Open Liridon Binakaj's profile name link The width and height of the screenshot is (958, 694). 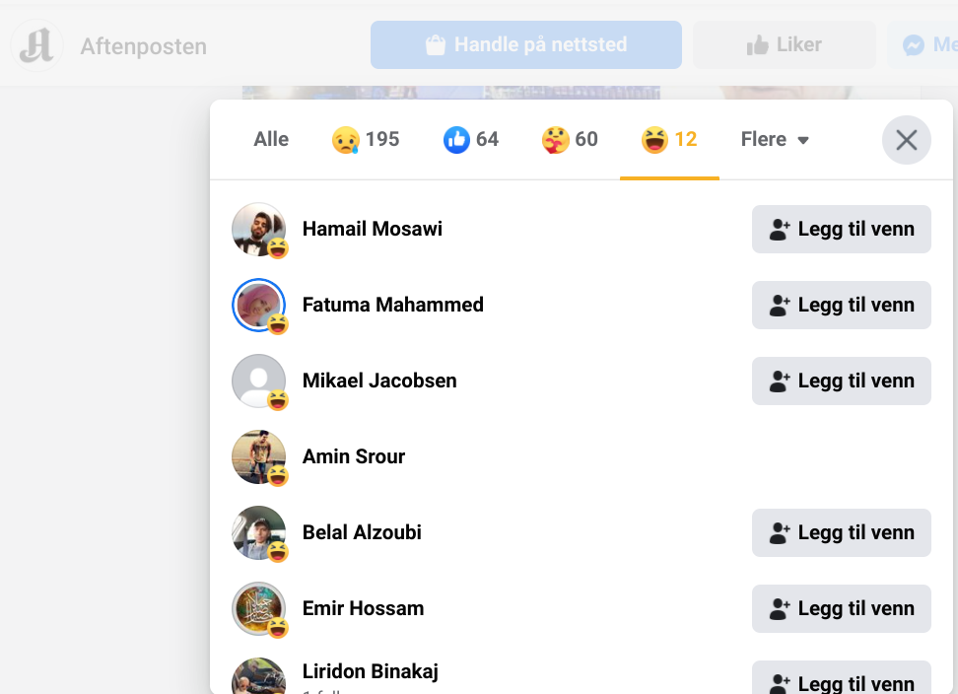point(371,671)
